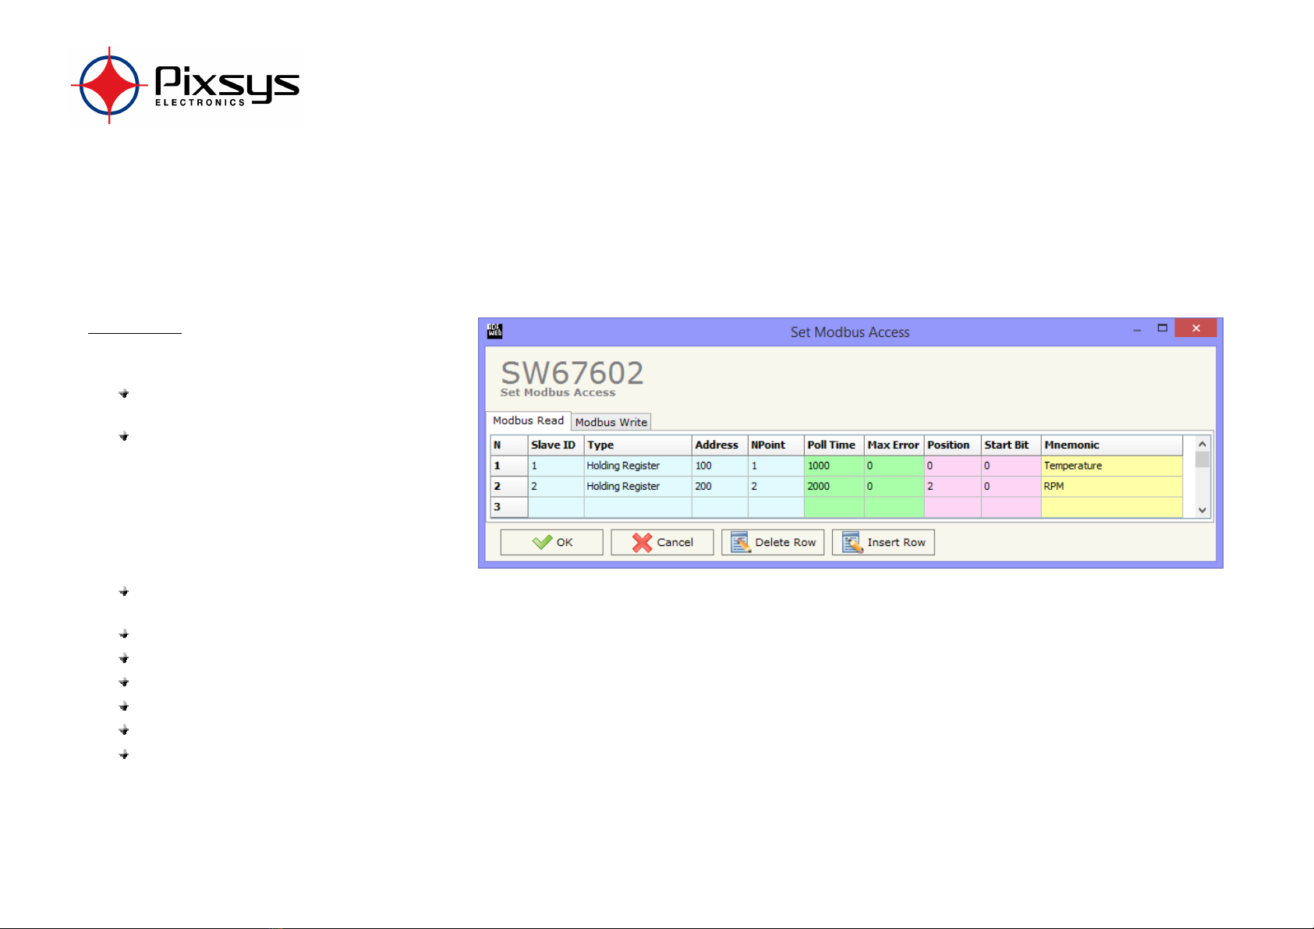The image size is (1314, 929).
Task: Click the Delete Row button
Action: pyautogui.click(x=773, y=542)
